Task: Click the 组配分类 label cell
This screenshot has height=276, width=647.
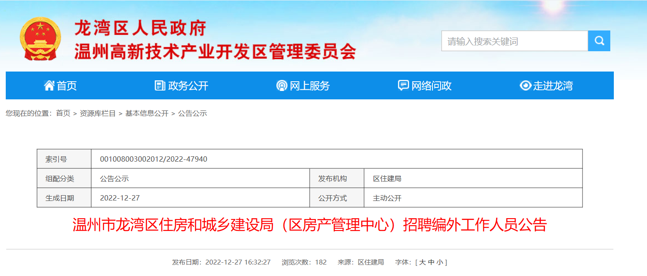Action: 64,178
